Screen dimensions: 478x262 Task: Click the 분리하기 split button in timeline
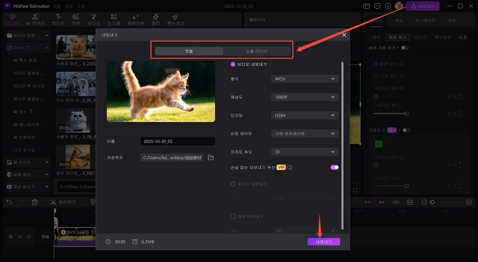coord(63,202)
